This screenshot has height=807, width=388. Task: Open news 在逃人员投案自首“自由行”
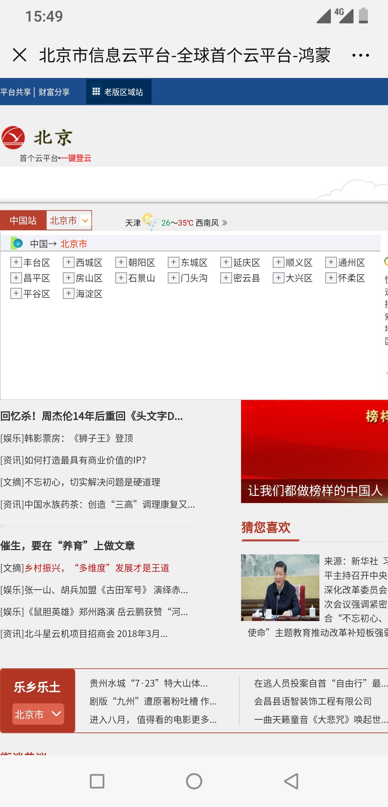[321, 683]
